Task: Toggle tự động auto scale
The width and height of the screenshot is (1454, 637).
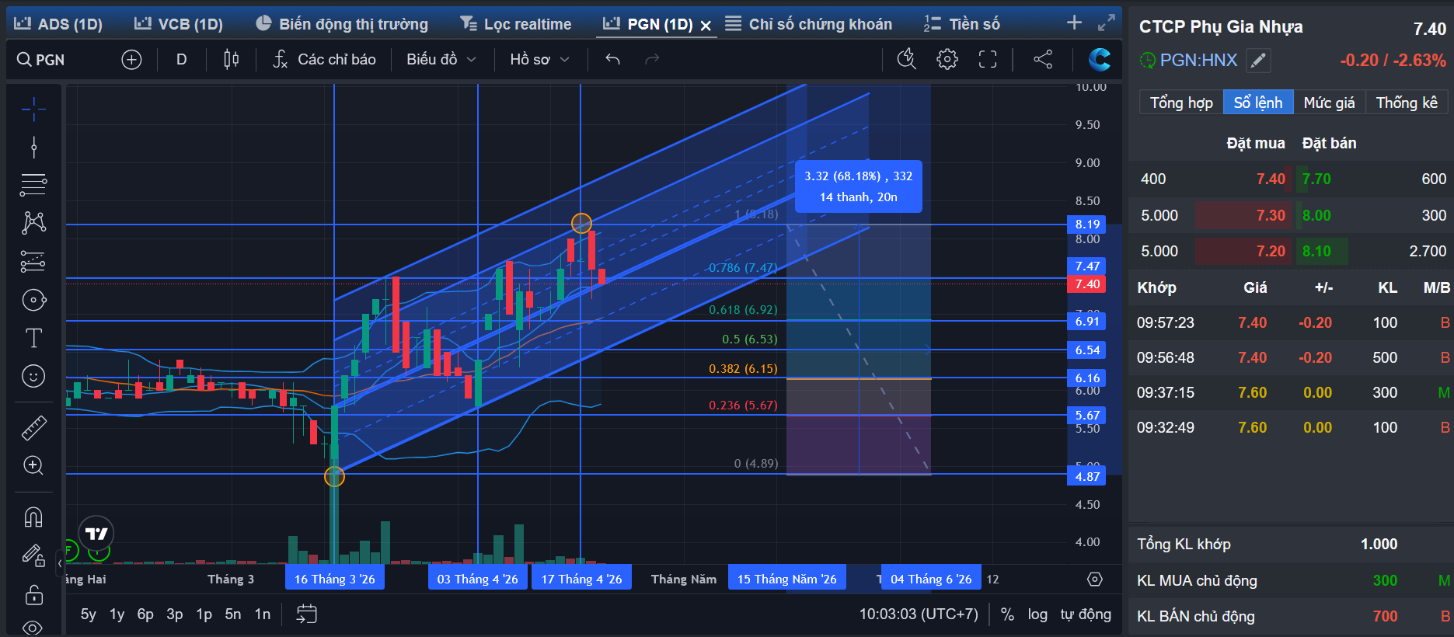Action: point(1086,614)
